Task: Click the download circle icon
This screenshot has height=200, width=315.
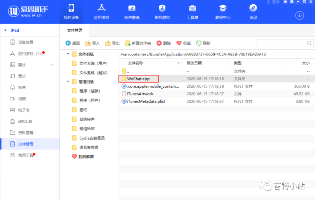Action: pyautogui.click(x=299, y=15)
